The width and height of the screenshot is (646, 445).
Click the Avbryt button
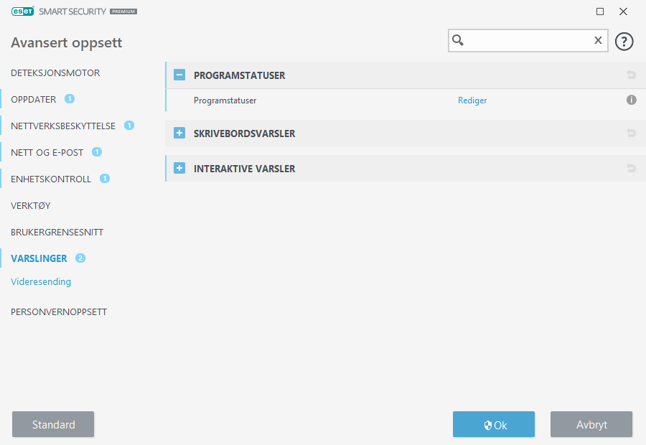coord(591,424)
